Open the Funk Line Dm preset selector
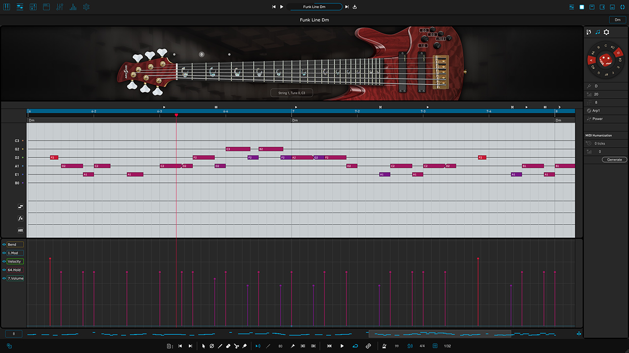 [314, 7]
